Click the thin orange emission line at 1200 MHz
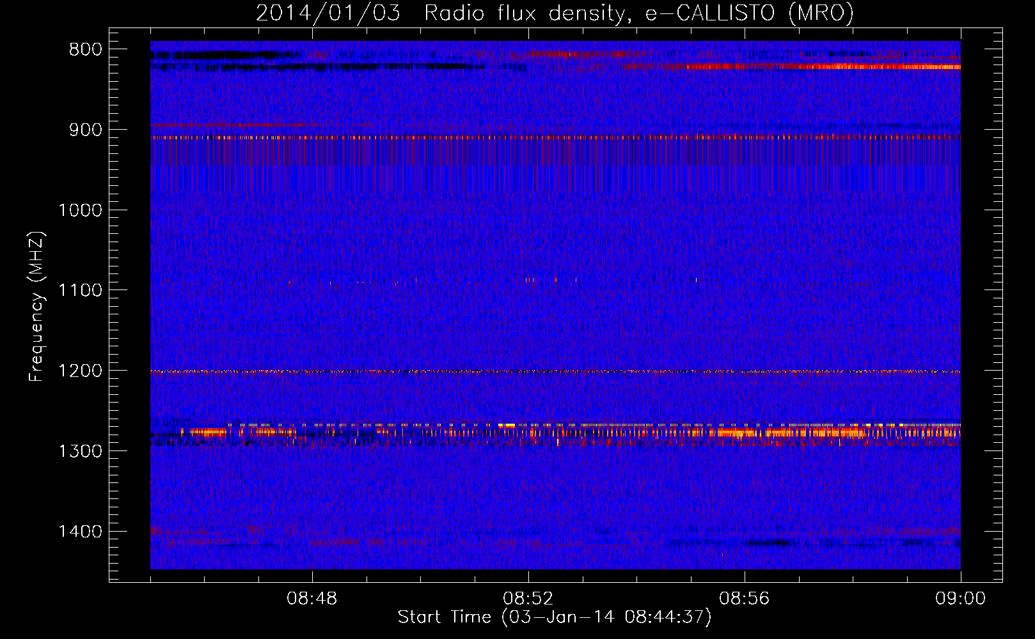Viewport: 1035px width, 639px height. [x=555, y=371]
